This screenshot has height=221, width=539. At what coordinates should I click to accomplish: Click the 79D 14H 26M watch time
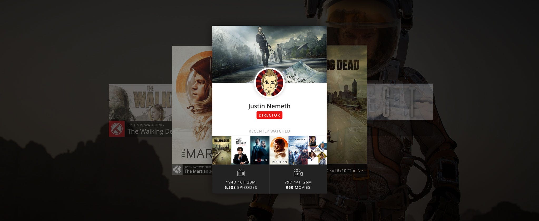tap(298, 182)
